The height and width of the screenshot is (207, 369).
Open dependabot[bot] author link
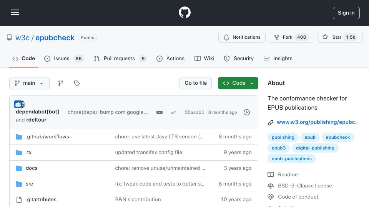pyautogui.click(x=37, y=112)
